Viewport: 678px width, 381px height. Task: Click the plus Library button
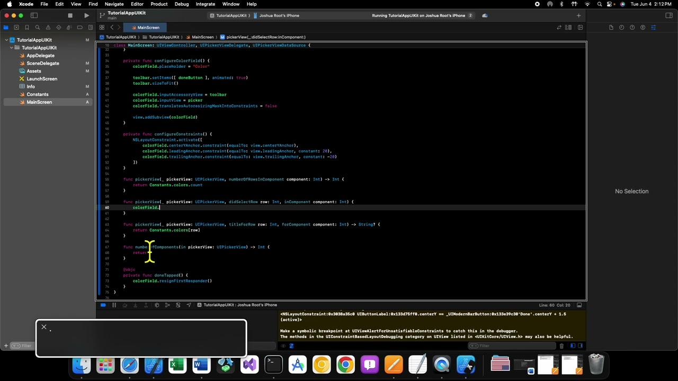click(x=578, y=15)
